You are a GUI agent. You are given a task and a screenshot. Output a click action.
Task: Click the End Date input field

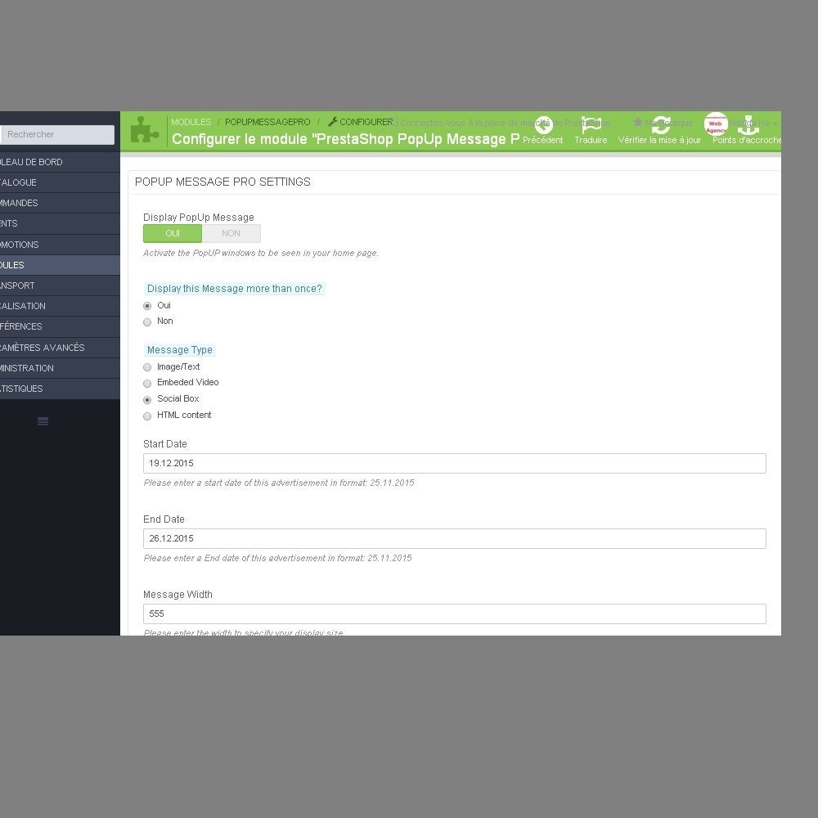point(454,538)
